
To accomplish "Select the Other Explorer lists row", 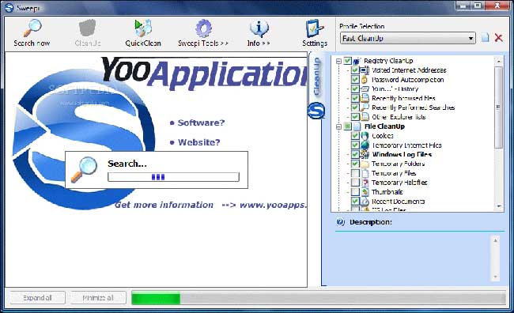I will point(399,117).
